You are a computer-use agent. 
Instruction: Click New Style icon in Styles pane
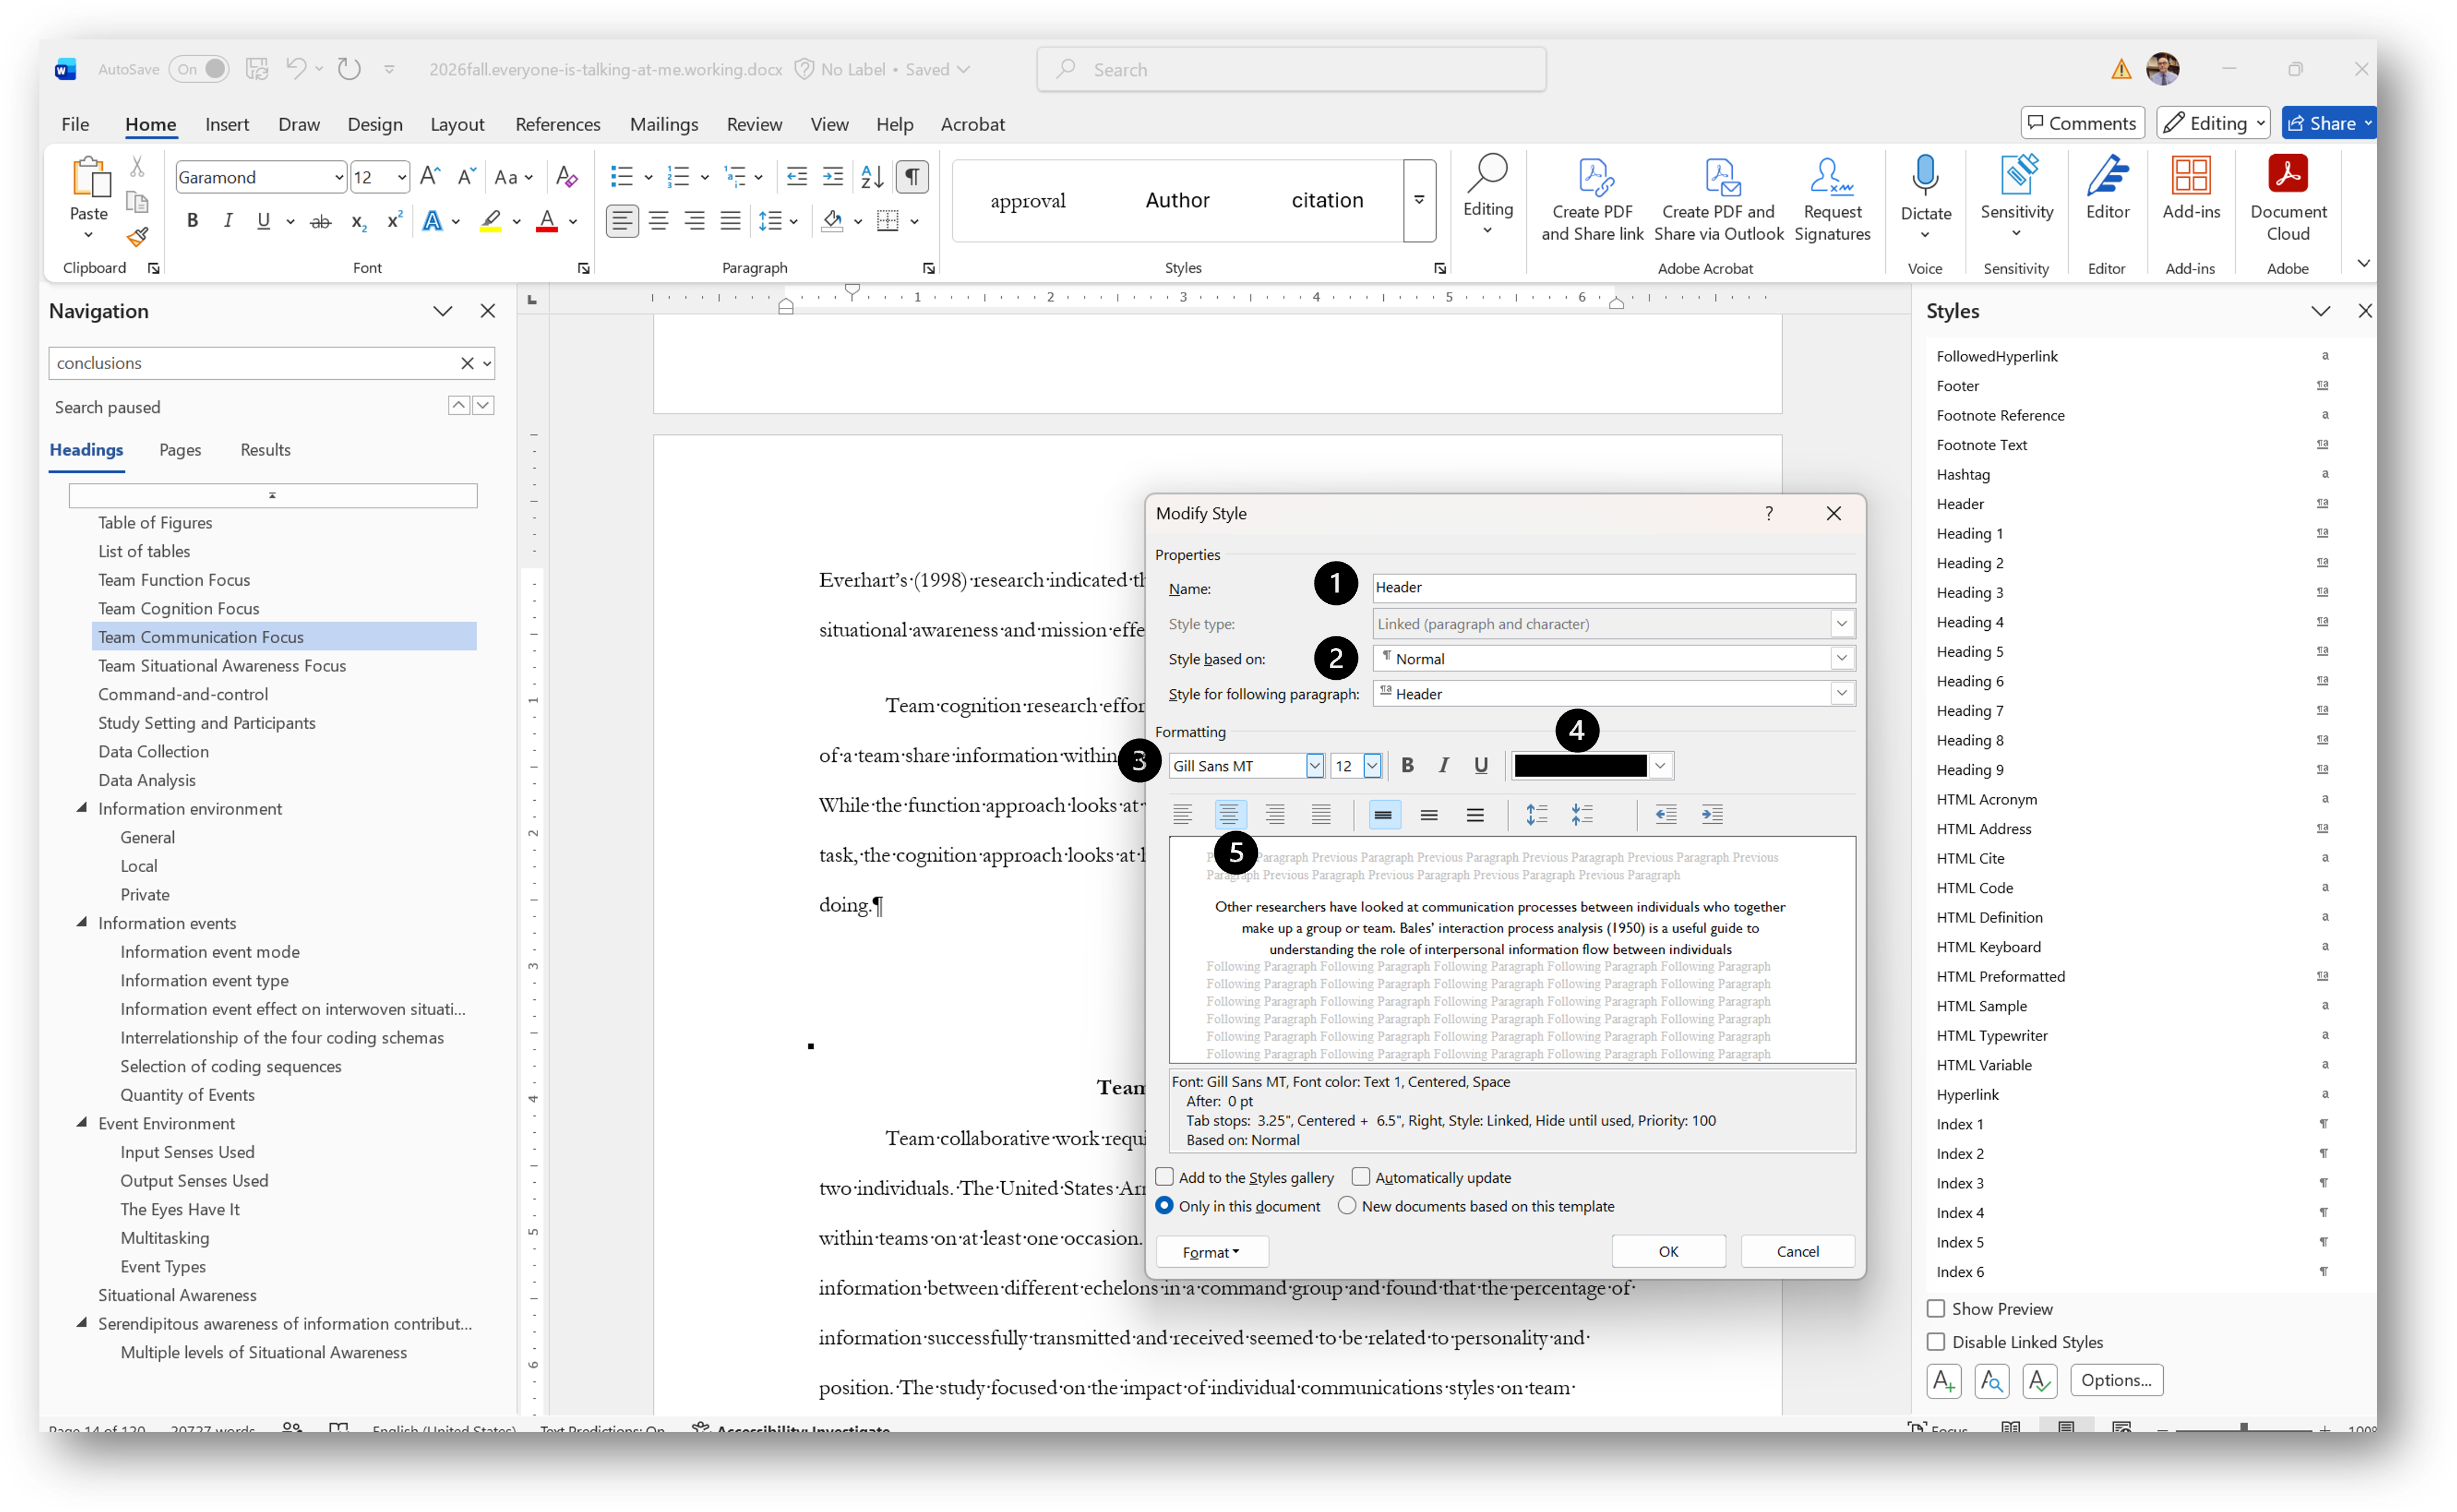coord(1943,1381)
